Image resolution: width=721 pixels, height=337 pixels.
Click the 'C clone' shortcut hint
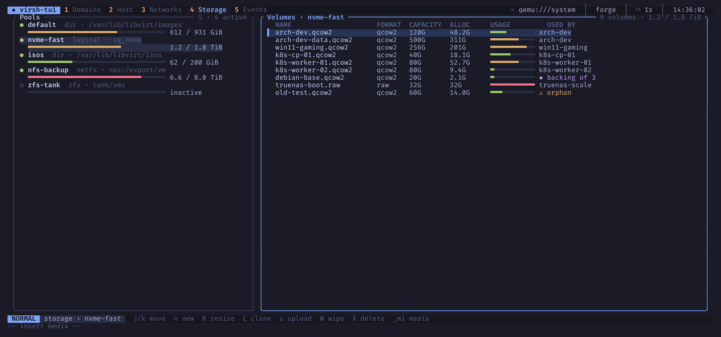click(x=257, y=319)
